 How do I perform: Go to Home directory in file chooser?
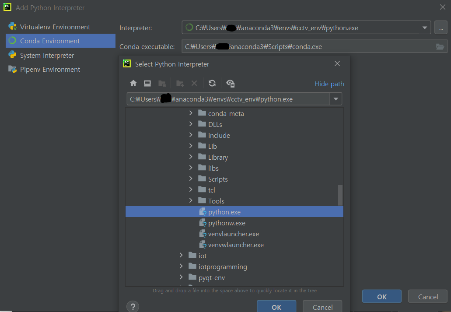point(133,84)
